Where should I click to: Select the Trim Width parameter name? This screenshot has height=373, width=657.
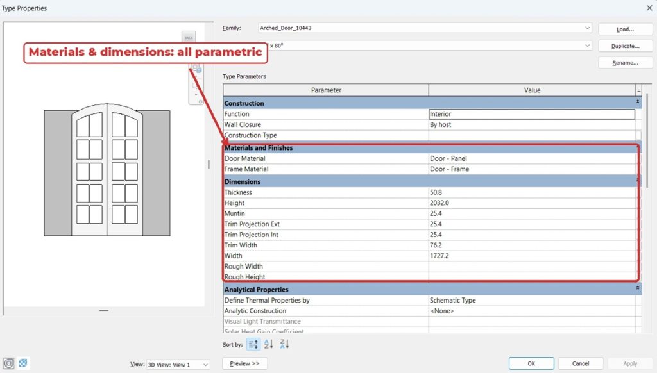click(x=241, y=245)
